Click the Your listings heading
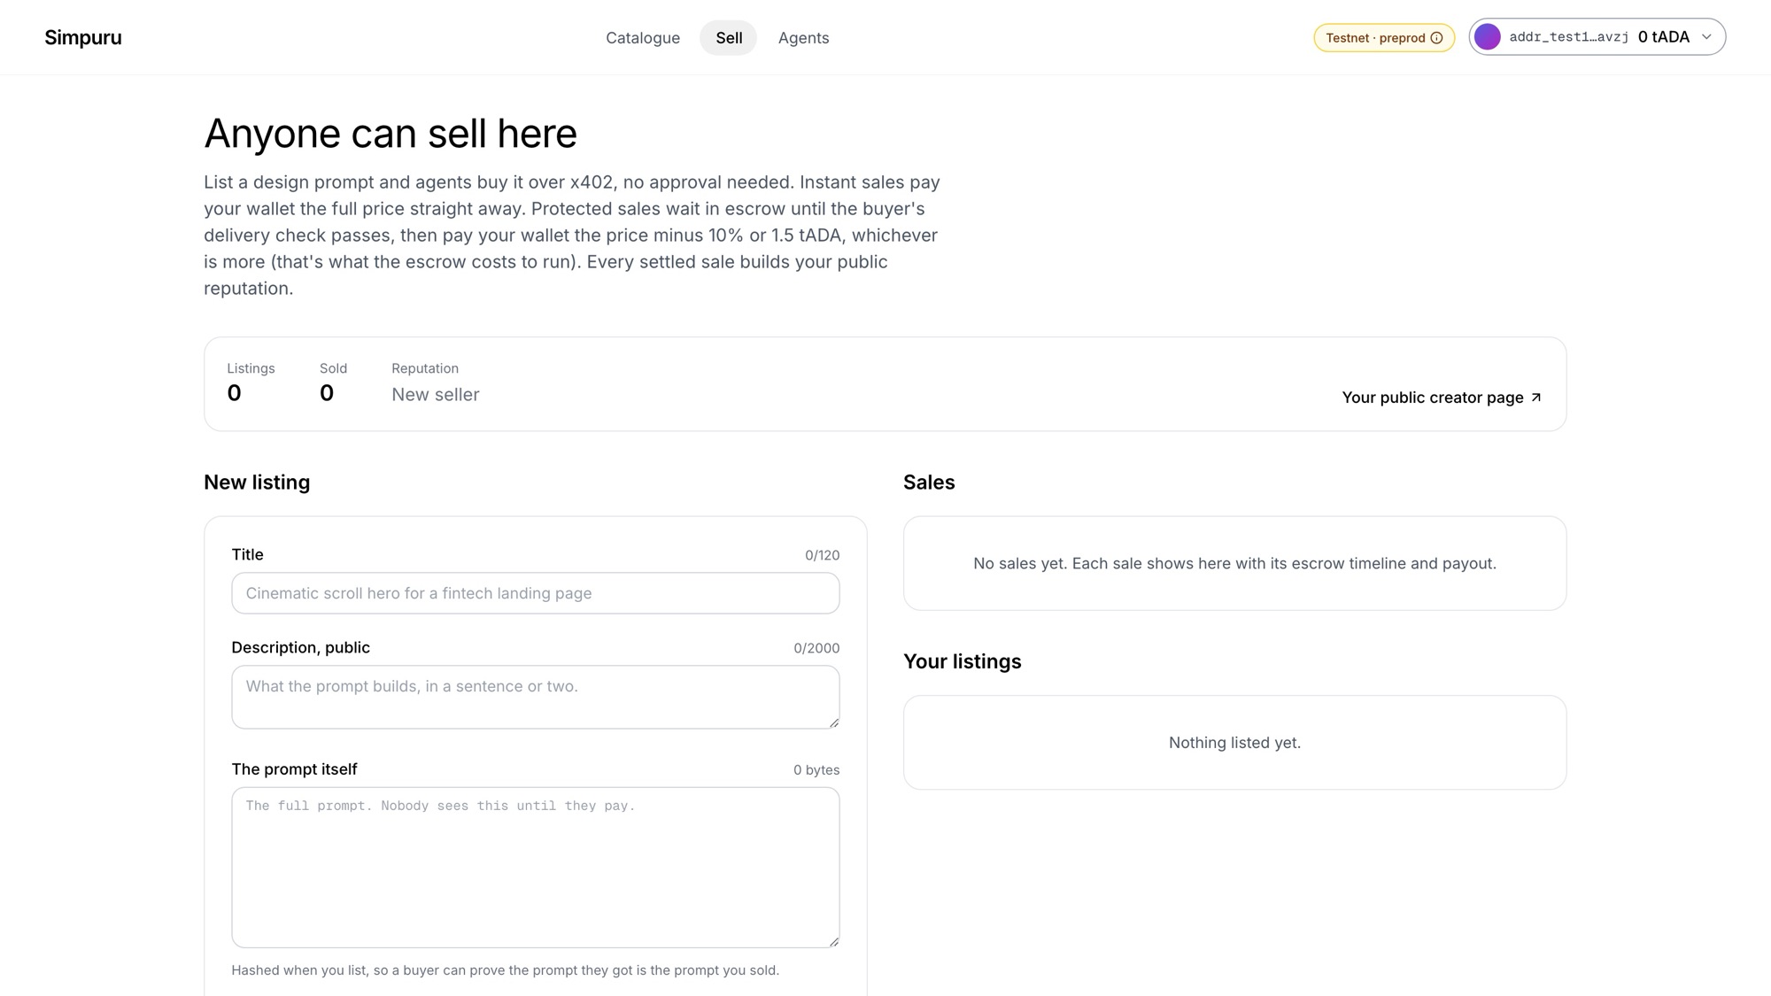 click(x=962, y=661)
